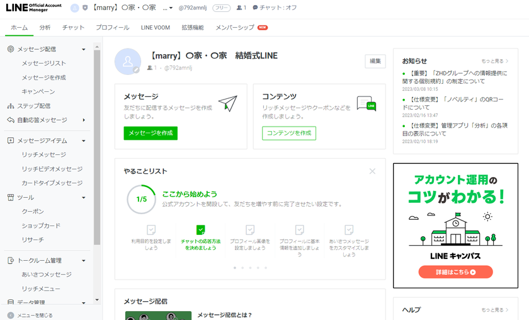529x320 pixels.
Task: Switch to the チャット tab
Action: (73, 28)
